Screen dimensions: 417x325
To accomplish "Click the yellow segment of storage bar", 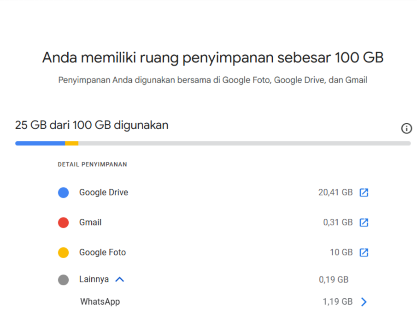I will [x=72, y=144].
